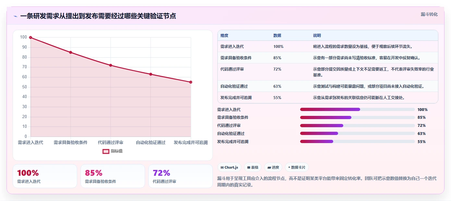Click the 漏斗转化 tag
Screen dimensions: 451x201
(429, 14)
